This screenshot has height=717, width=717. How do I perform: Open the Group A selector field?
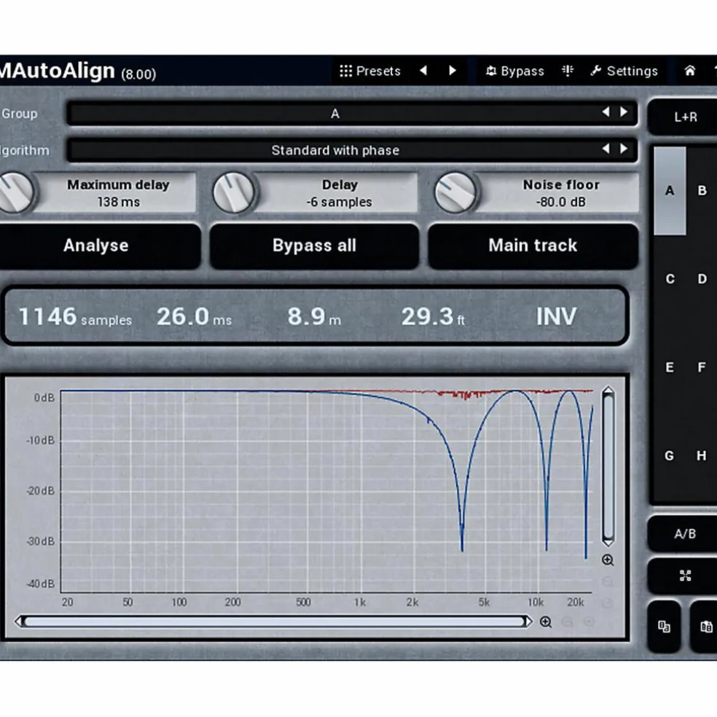pos(352,113)
